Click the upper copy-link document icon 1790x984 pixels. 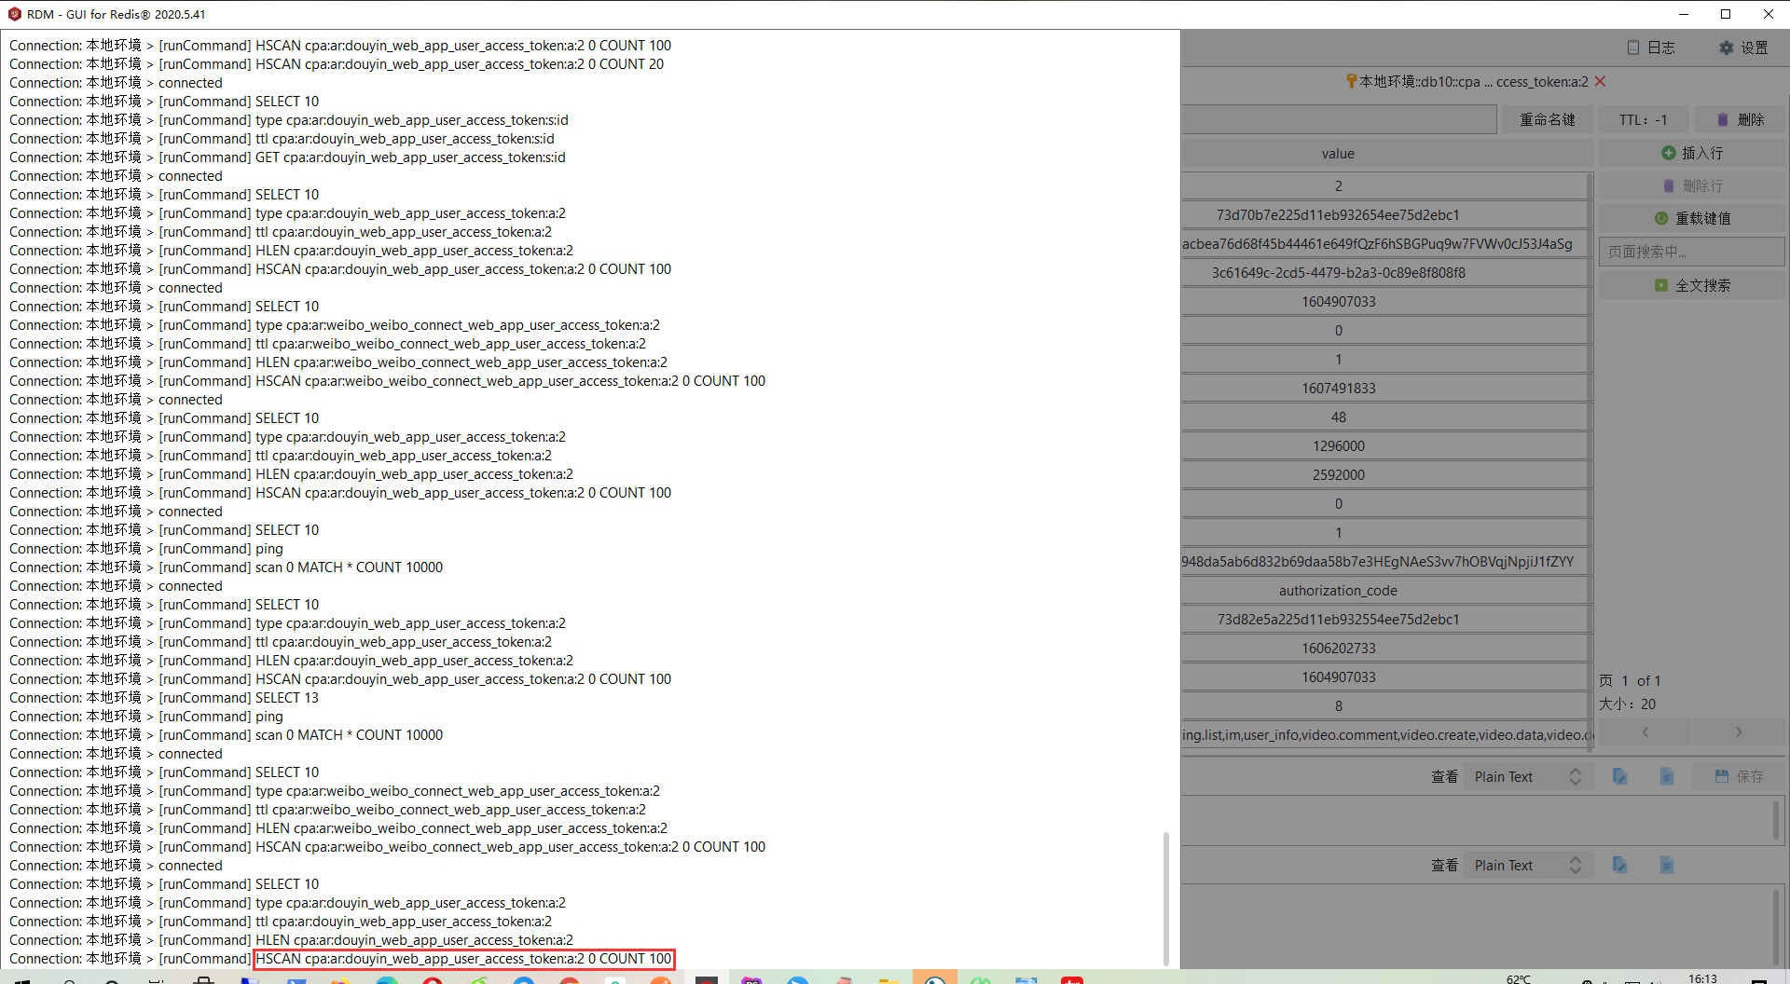(1619, 776)
